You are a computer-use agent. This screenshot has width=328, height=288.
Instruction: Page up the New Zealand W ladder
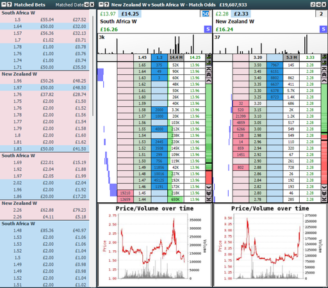point(324,75)
